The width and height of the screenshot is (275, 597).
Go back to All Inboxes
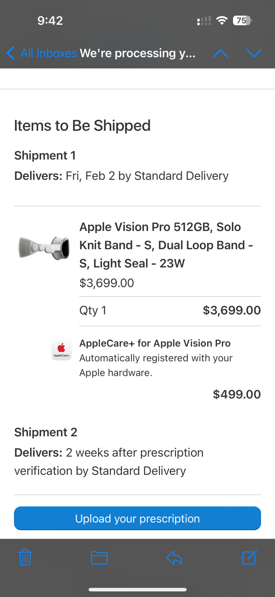[x=42, y=53]
